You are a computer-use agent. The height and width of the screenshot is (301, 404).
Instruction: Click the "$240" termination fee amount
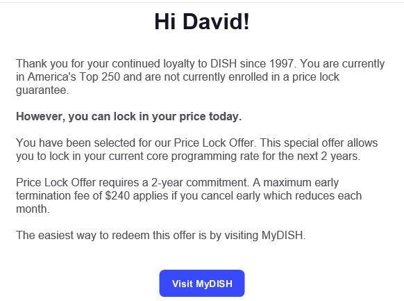tap(117, 196)
